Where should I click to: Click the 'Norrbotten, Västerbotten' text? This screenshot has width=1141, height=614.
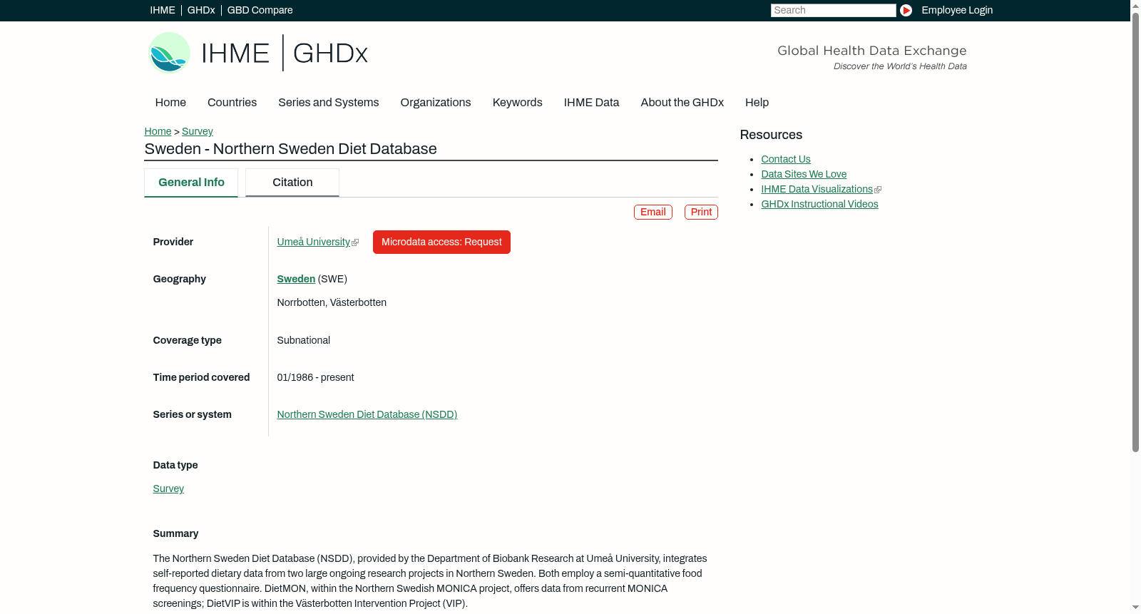coord(332,302)
